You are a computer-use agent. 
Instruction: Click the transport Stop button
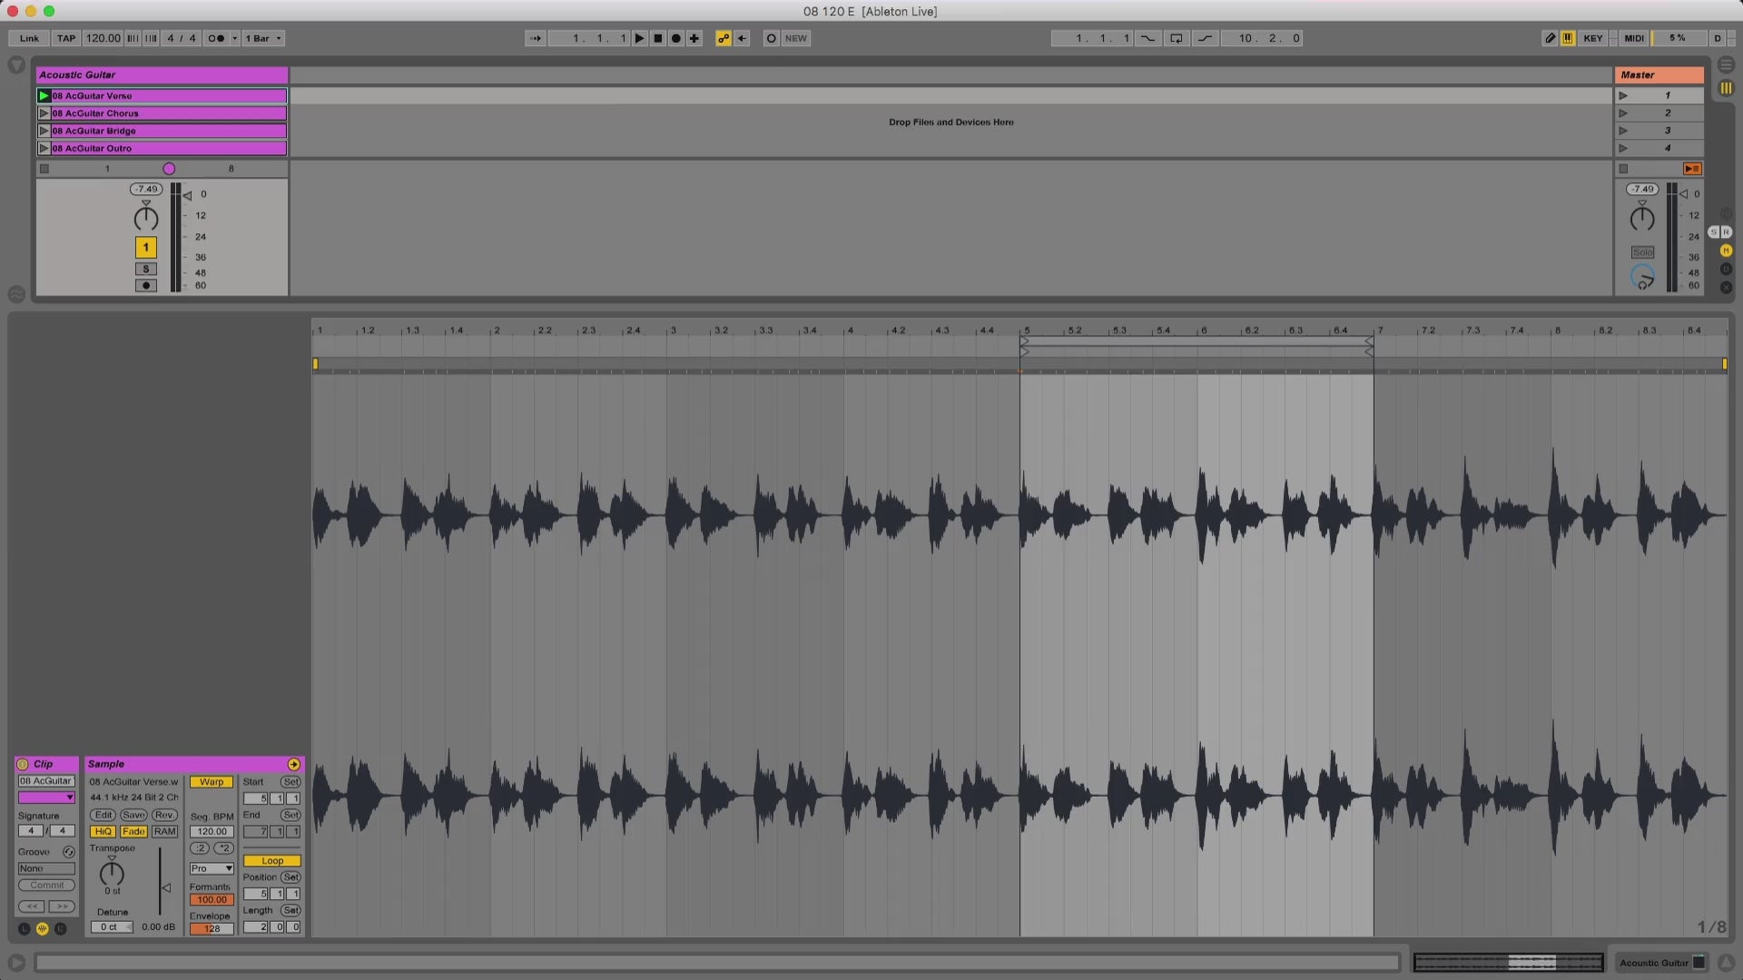658,38
